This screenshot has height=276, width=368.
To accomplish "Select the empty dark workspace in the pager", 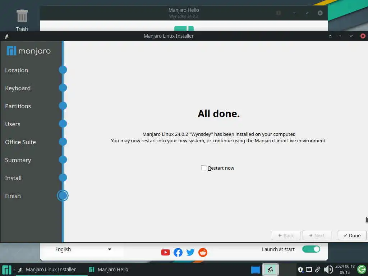I will point(288,270).
